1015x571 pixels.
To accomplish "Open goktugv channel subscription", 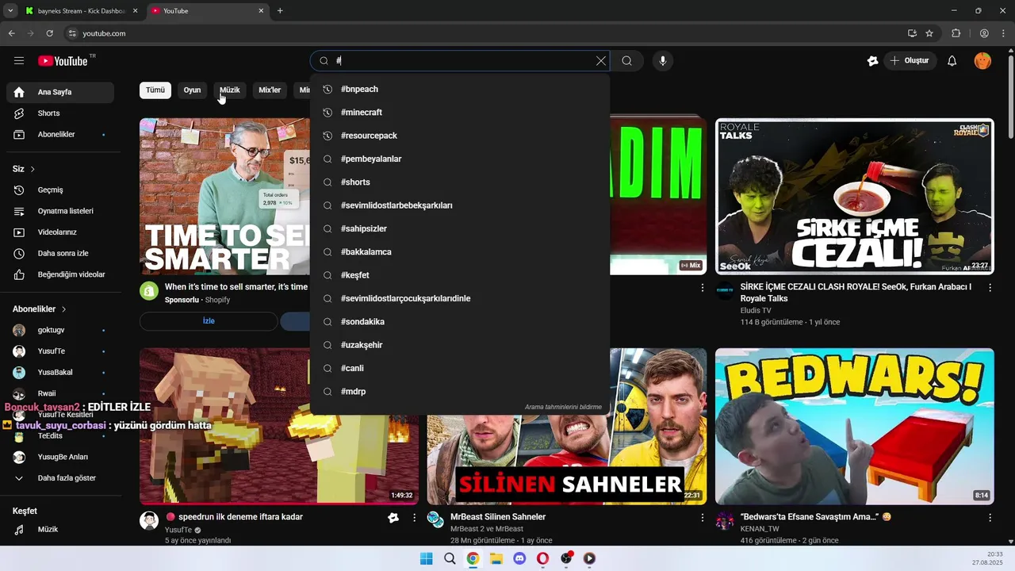I will click(60, 330).
